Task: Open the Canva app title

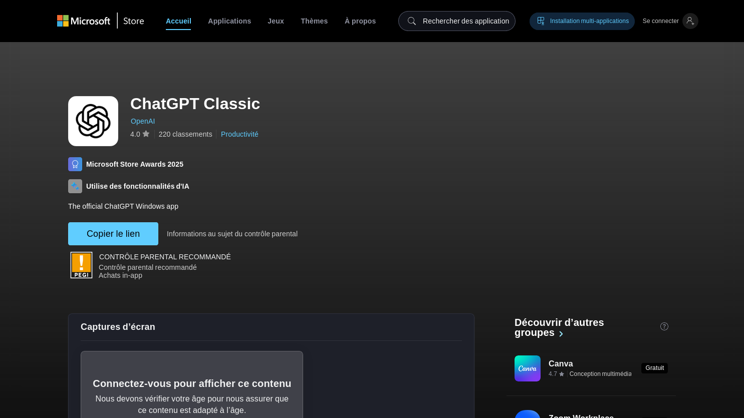Action: pos(561,363)
